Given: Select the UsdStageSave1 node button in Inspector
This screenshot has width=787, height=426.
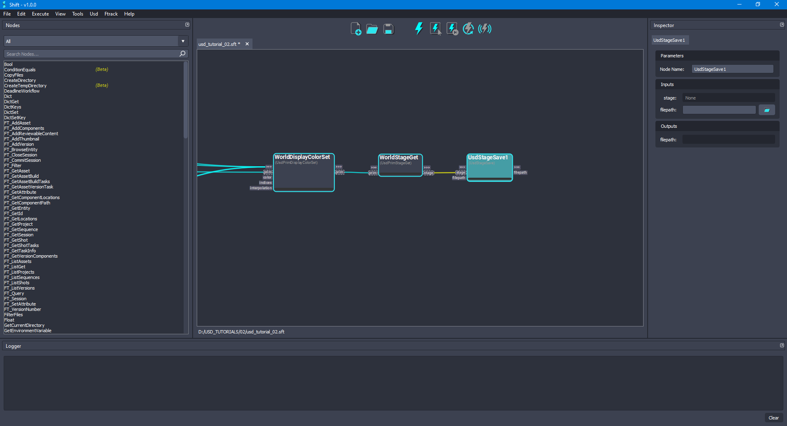Looking at the screenshot, I should [x=670, y=40].
